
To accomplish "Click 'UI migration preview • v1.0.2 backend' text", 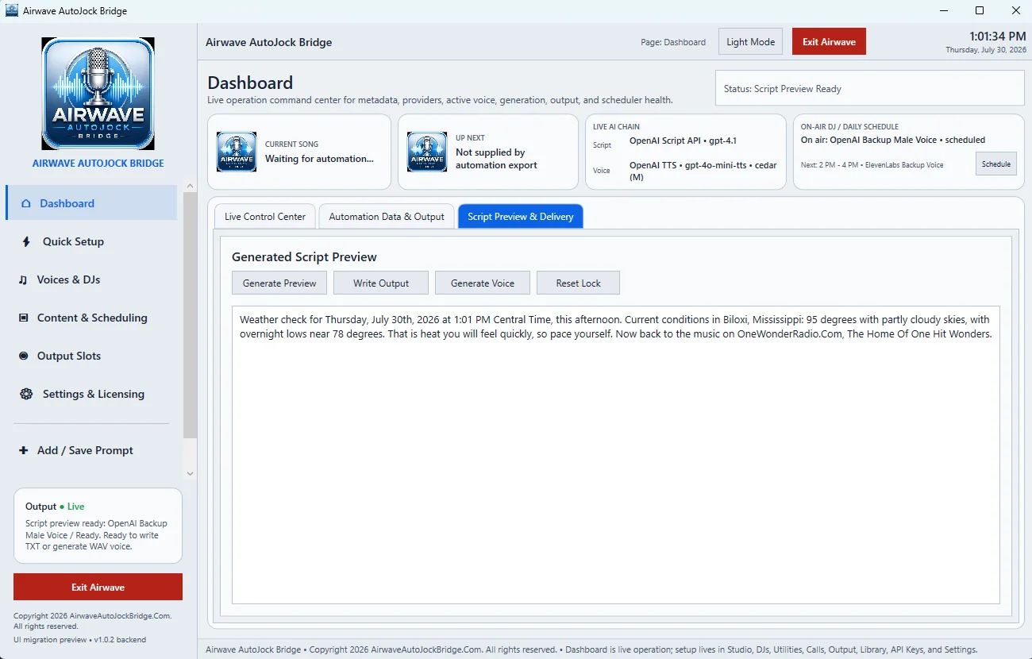I will click(x=79, y=640).
